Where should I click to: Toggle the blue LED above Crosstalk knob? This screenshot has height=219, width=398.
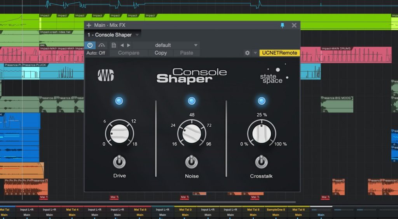pos(262,101)
